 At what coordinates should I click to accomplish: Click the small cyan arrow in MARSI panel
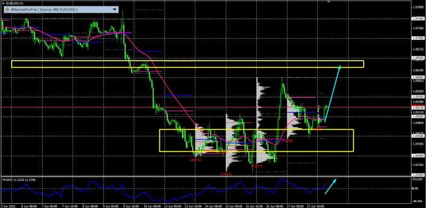click(x=331, y=186)
